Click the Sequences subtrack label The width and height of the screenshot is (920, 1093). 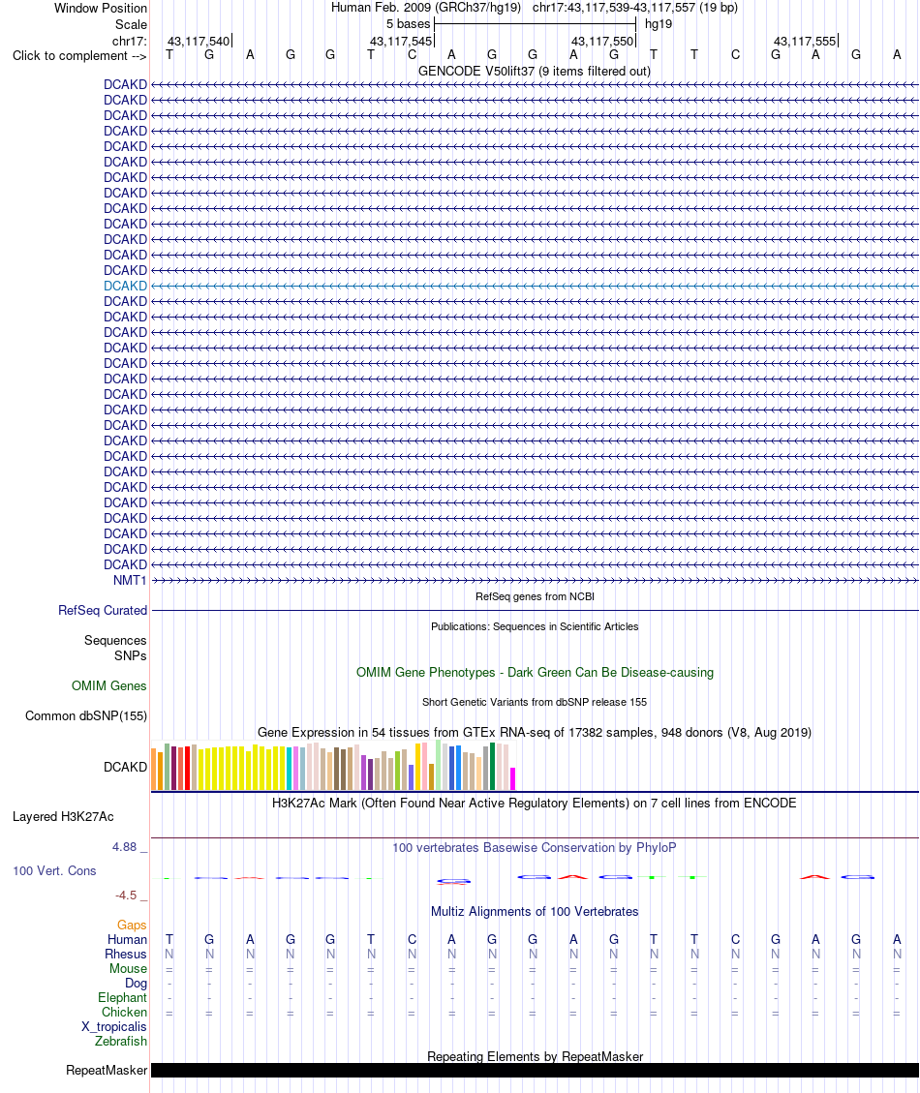pos(116,640)
